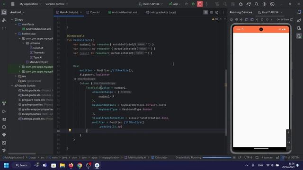
Task: Open IDE settings gear
Action: pyautogui.click(x=264, y=4)
